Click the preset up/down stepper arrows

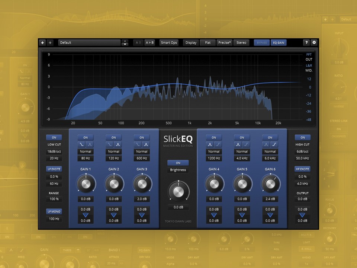coord(125,42)
